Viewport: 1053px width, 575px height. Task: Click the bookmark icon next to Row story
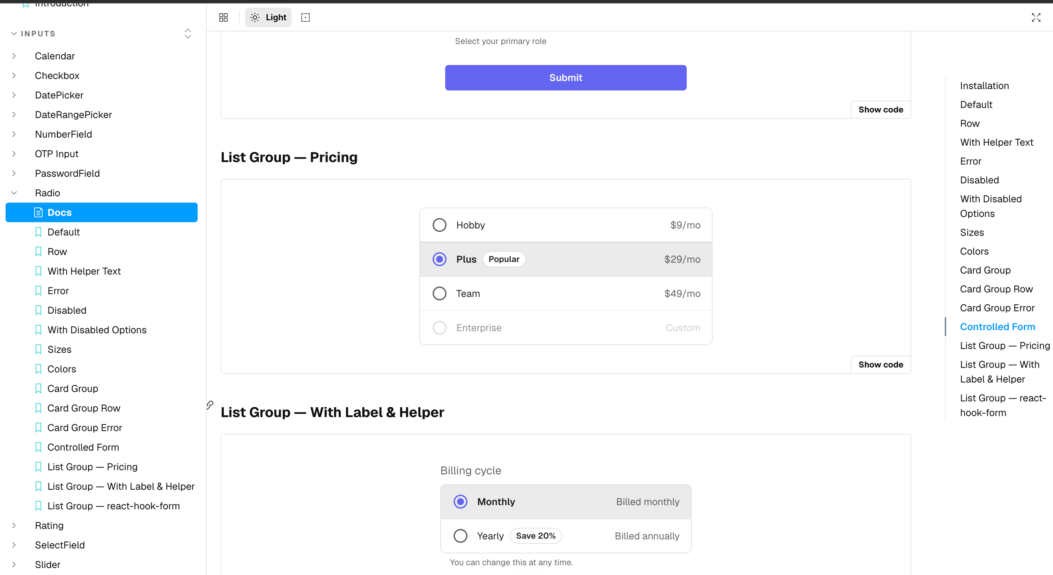[38, 252]
